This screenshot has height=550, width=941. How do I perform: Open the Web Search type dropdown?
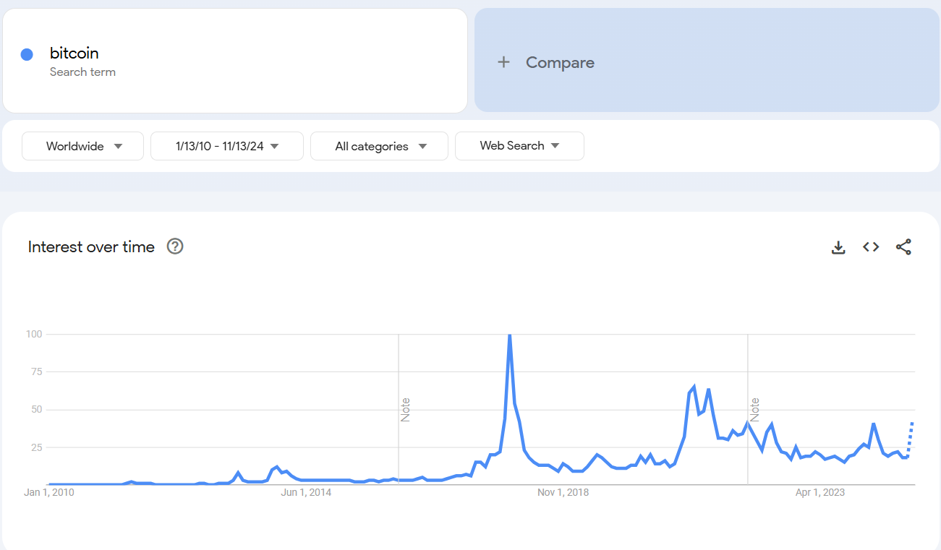coord(519,146)
